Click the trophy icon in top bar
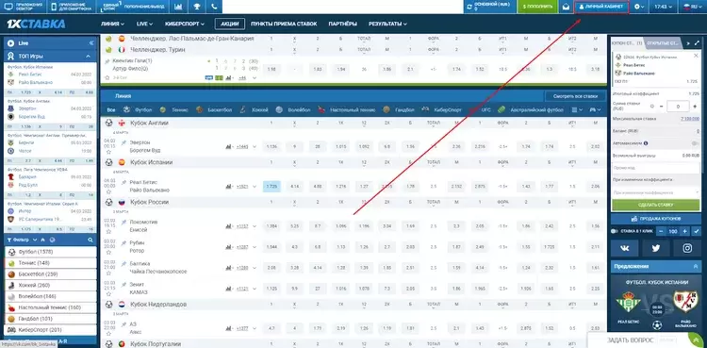The width and height of the screenshot is (707, 348). (x=197, y=7)
